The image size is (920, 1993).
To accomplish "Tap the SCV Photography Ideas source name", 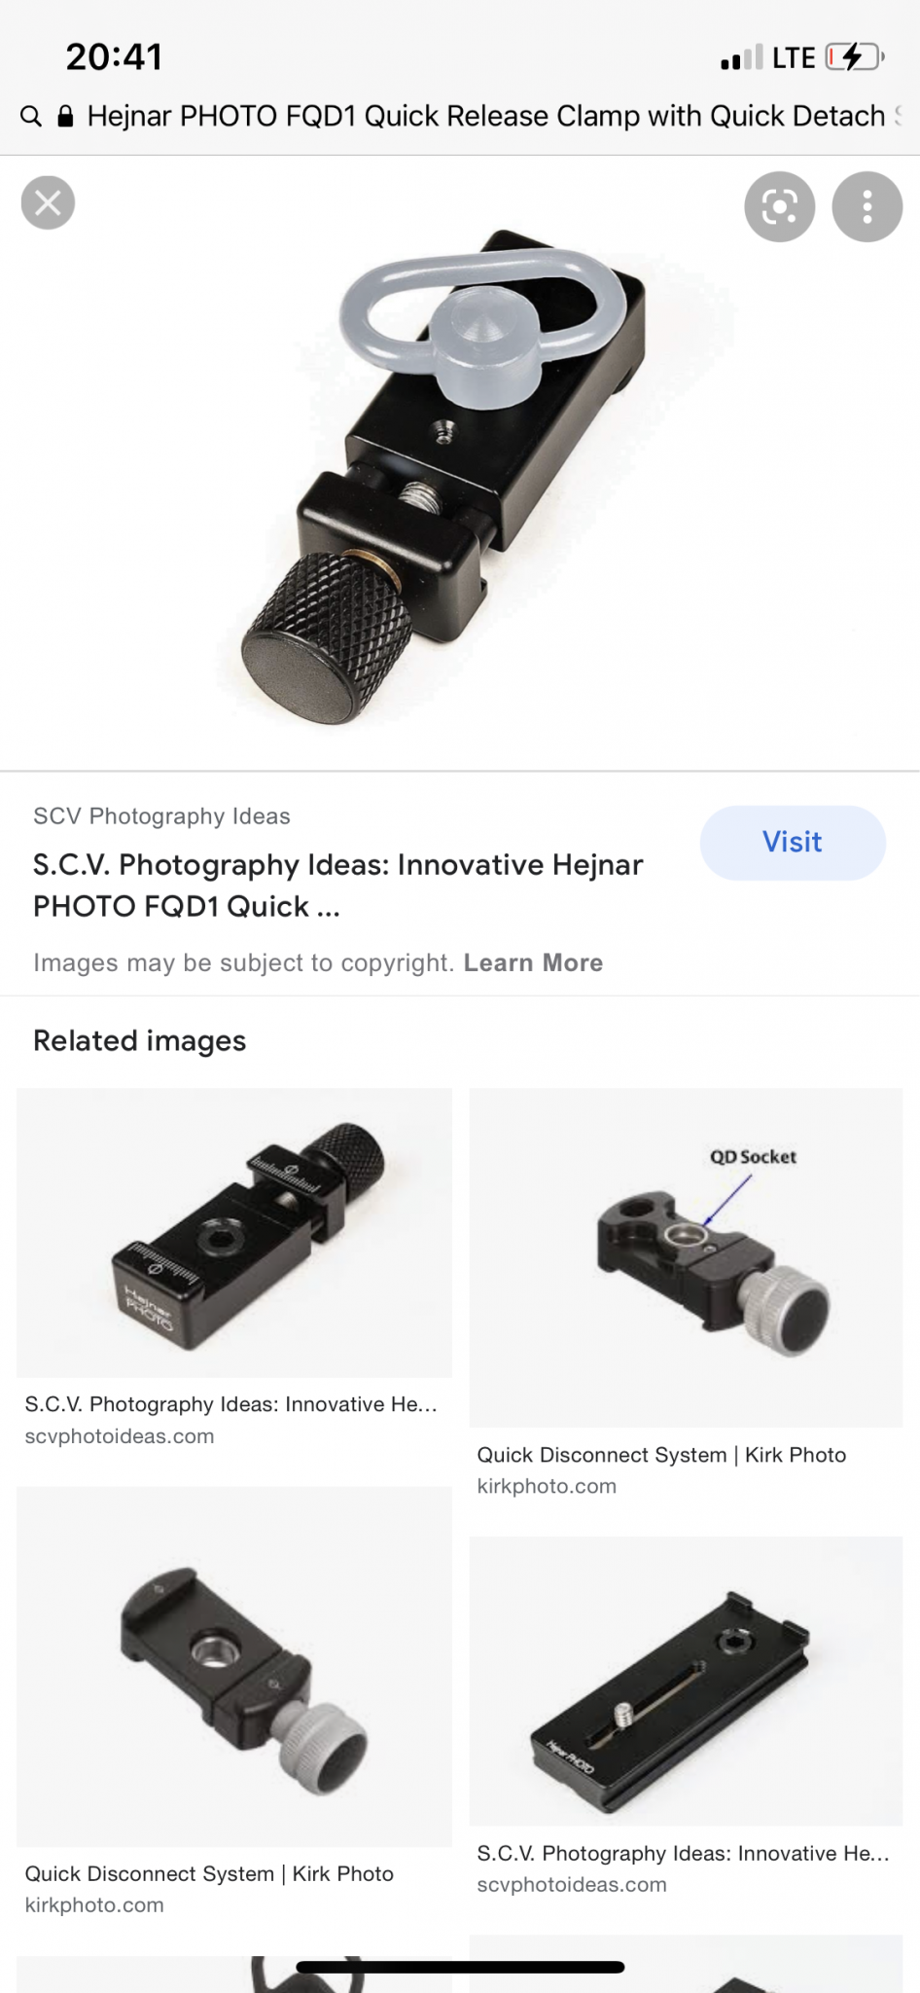I will click(161, 816).
